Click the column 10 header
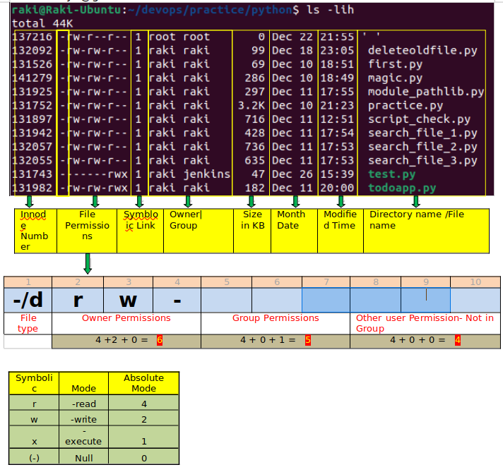This screenshot has height=472, width=503. 475,282
